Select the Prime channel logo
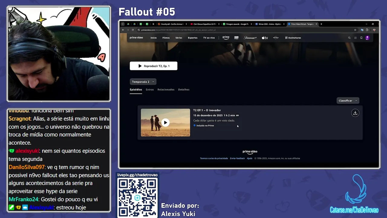 [x=226, y=38]
